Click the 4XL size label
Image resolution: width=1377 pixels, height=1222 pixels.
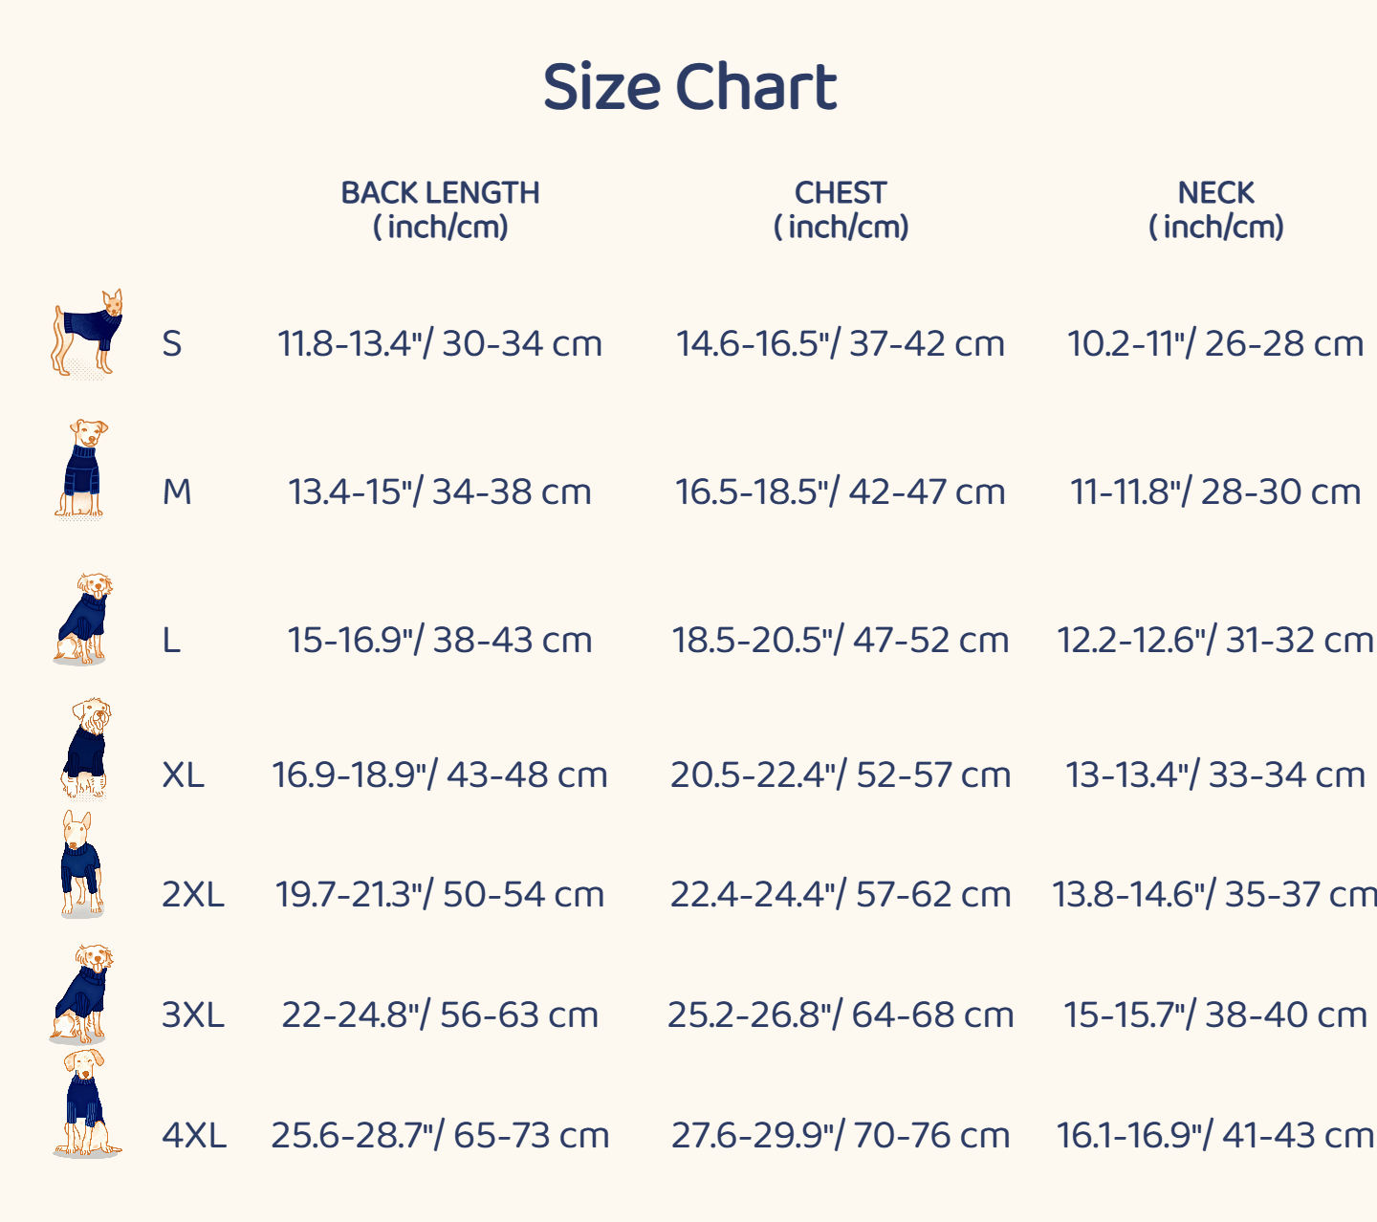(x=194, y=1135)
